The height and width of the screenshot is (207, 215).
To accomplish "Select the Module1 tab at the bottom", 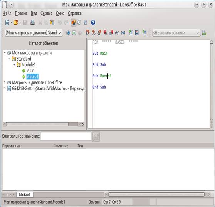I will click(25, 195).
